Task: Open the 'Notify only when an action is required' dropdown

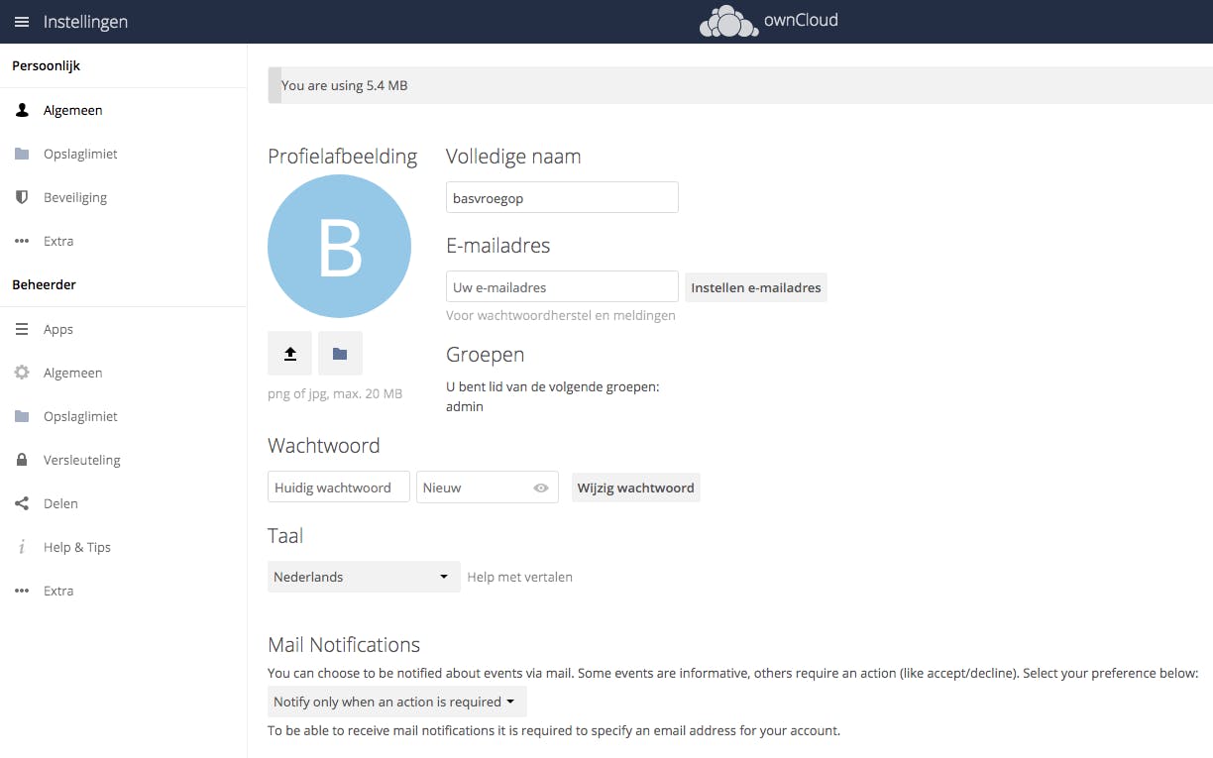Action: (x=397, y=702)
